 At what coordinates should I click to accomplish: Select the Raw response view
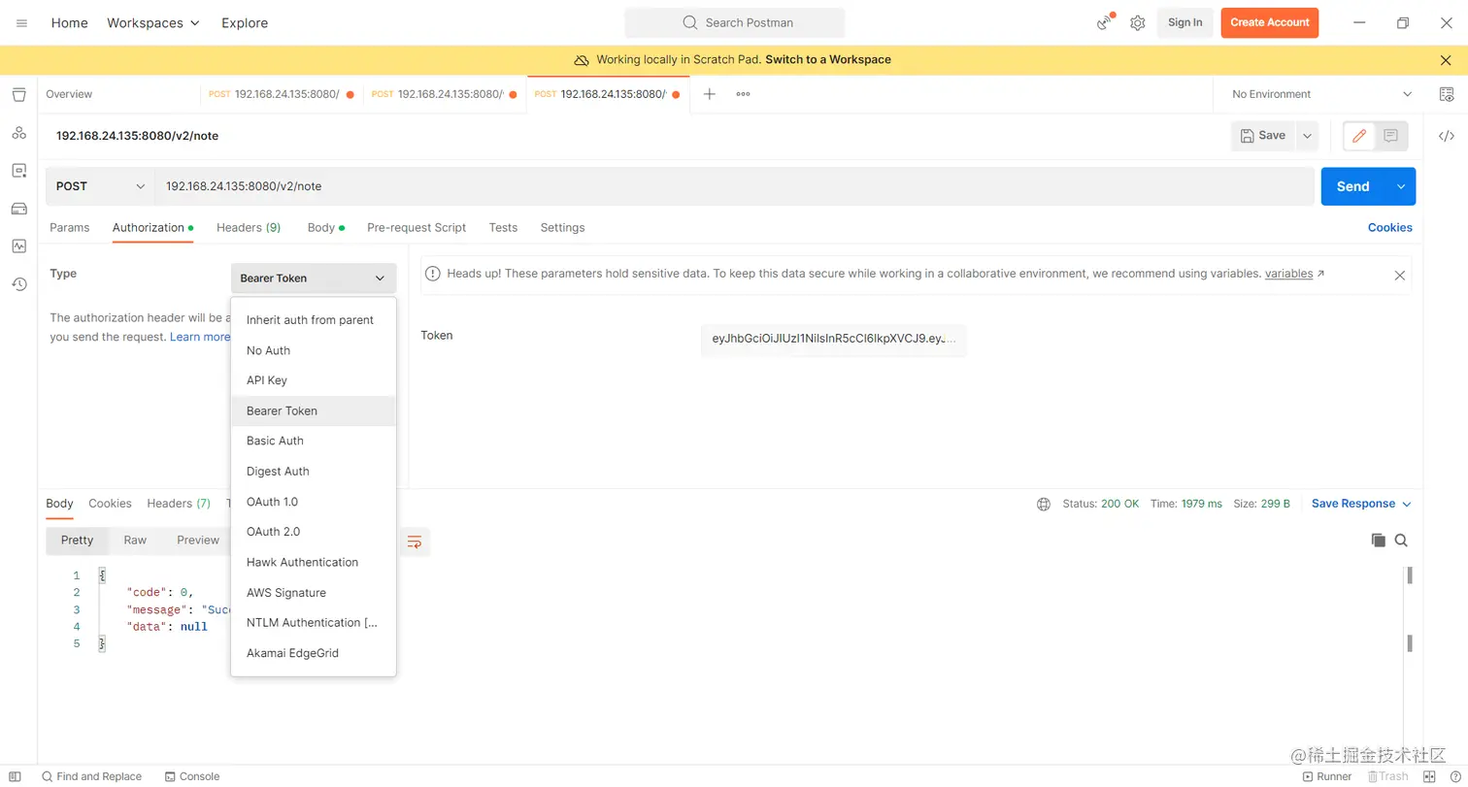[135, 541]
